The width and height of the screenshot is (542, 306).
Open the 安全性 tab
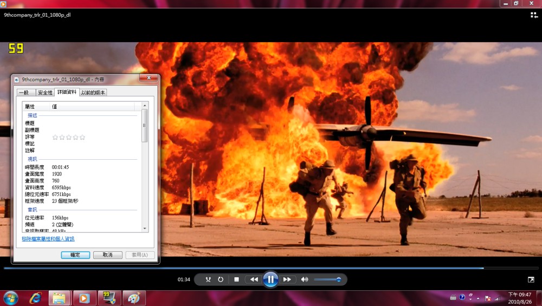(x=46, y=93)
